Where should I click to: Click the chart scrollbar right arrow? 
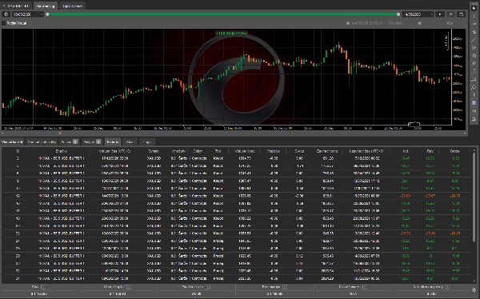(x=466, y=134)
